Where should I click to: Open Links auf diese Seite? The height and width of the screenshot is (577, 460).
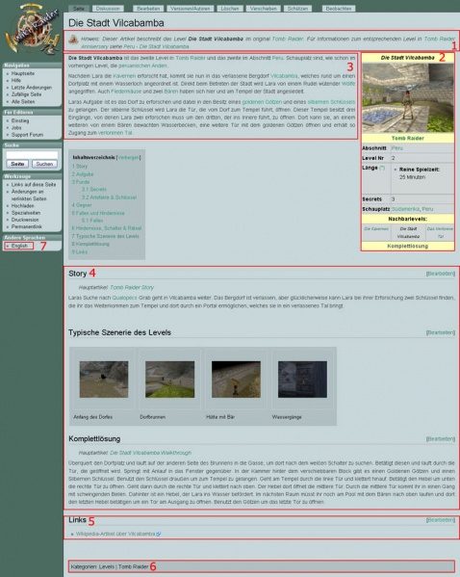[34, 185]
